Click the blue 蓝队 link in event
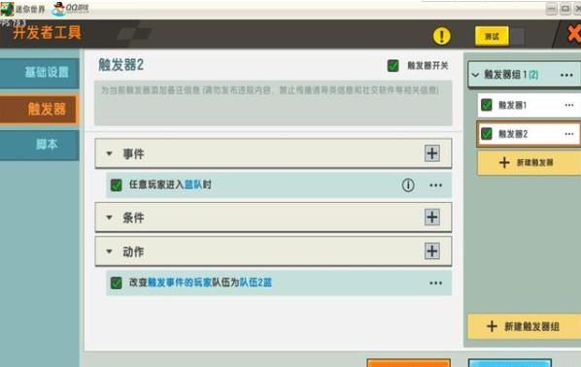This screenshot has height=367, width=581. (193, 184)
